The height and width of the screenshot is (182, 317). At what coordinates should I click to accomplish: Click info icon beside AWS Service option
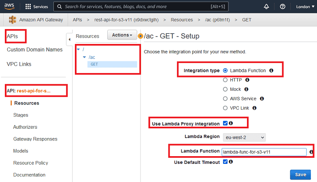262,98
